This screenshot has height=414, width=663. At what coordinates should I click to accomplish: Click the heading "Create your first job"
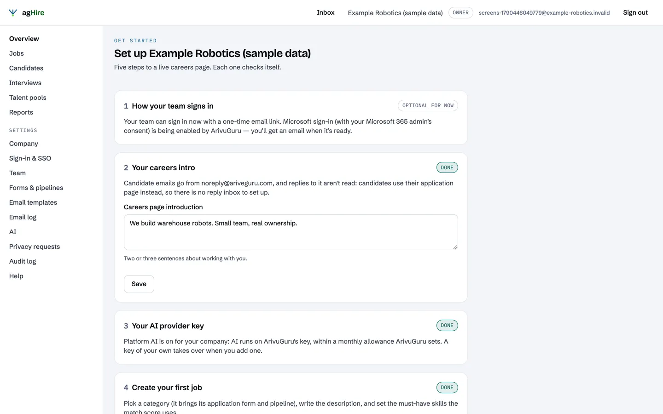[167, 387]
